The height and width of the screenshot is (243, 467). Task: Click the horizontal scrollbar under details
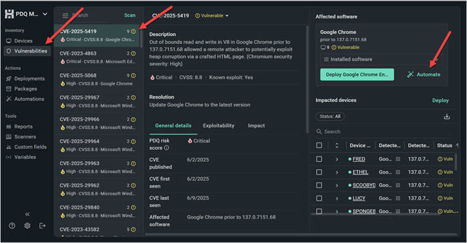point(301,234)
